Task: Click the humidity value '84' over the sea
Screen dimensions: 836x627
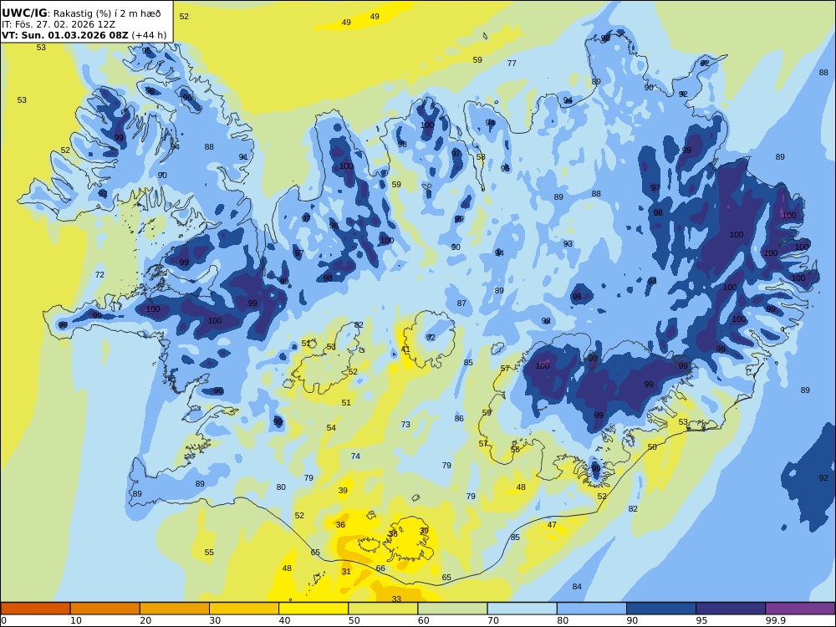Action: tap(577, 587)
